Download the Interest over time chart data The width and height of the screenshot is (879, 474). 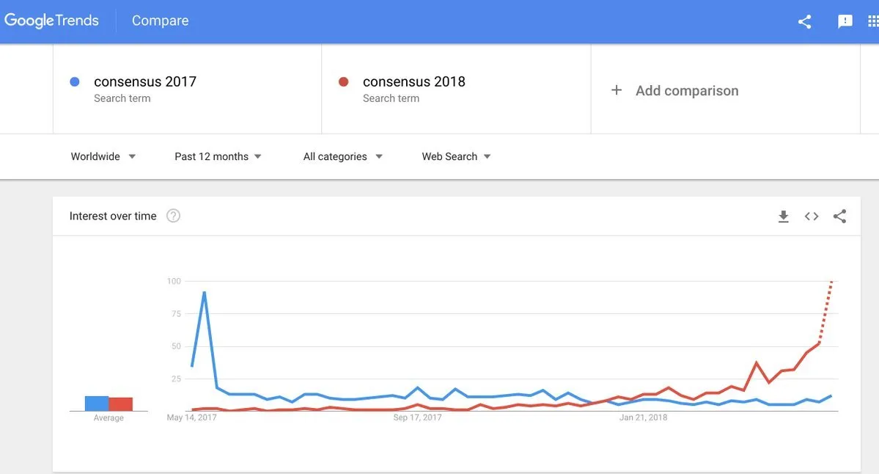[x=784, y=216]
